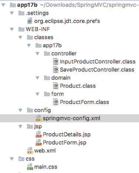Viewport: 139px width, 173px height.
Task: Click the ProductForm.class file icon
Action: click(55, 102)
